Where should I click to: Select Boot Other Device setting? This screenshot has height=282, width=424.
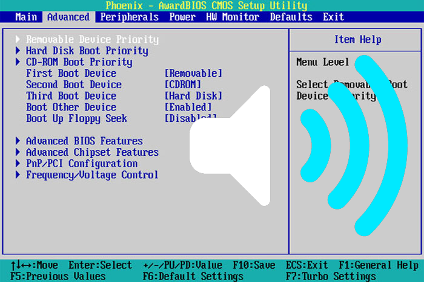pyautogui.click(x=71, y=107)
